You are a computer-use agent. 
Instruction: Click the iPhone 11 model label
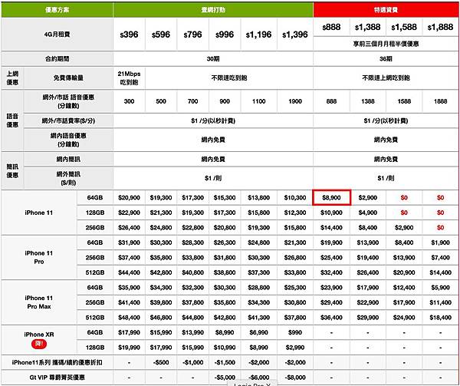click(x=39, y=213)
